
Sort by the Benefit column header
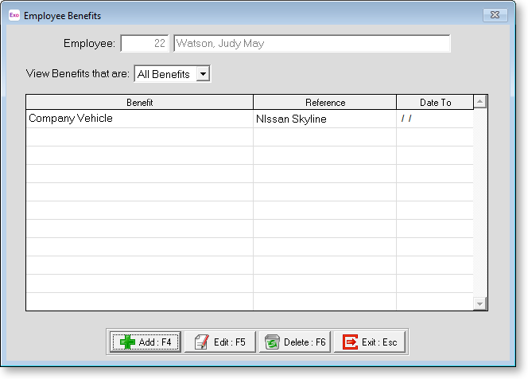coord(139,102)
